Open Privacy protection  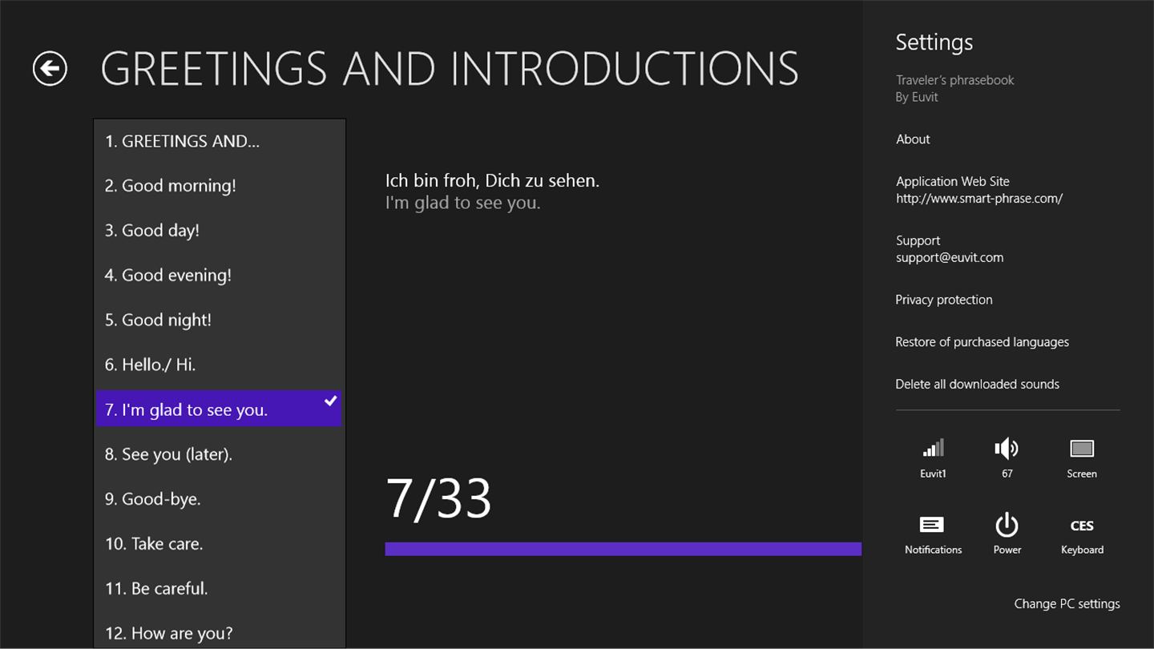pyautogui.click(x=944, y=300)
